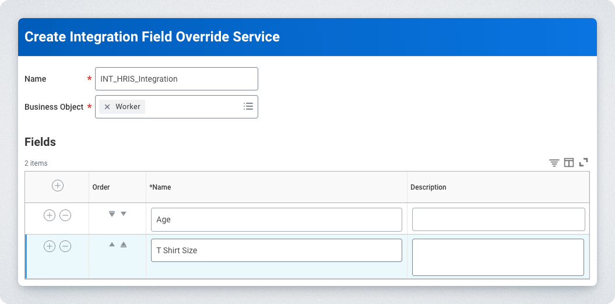Click the Description box for T Shirt Size
615x304 pixels.
tap(498, 257)
